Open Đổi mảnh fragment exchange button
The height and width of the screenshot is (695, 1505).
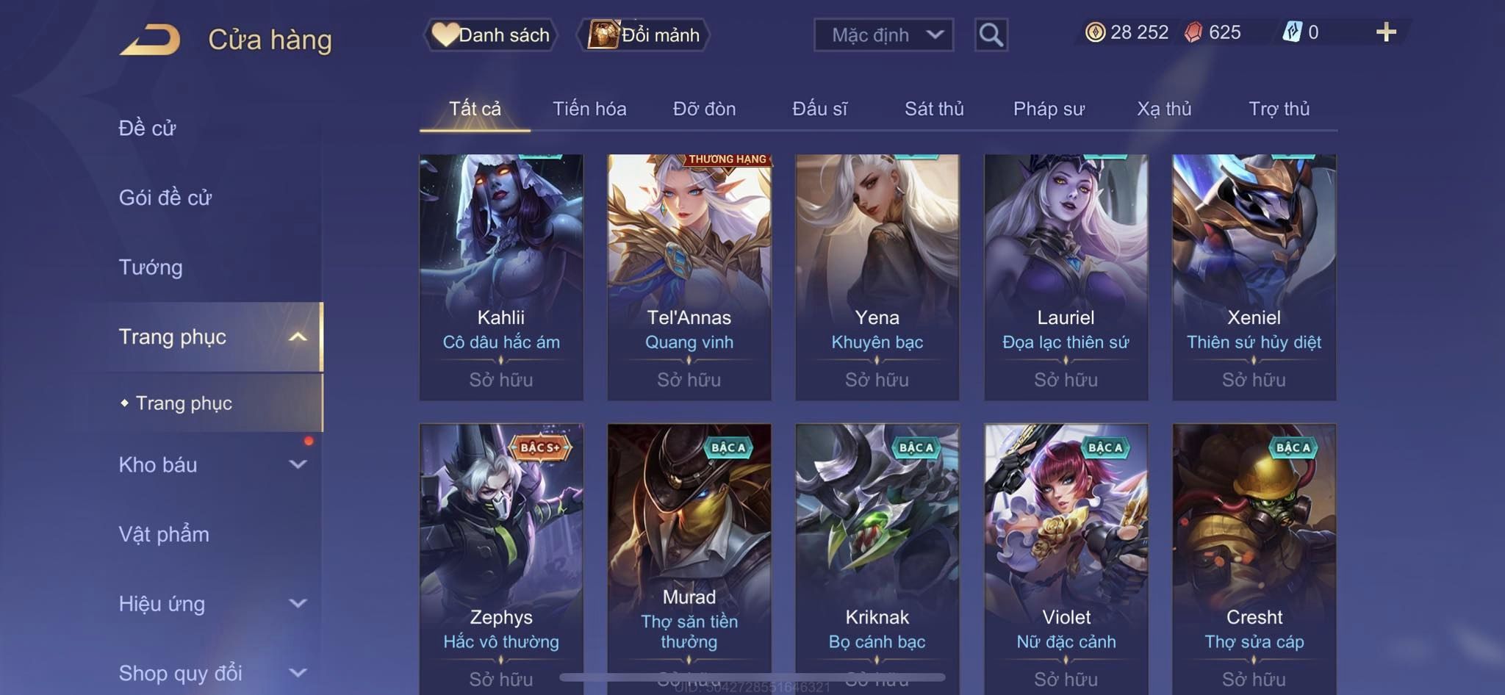click(644, 35)
